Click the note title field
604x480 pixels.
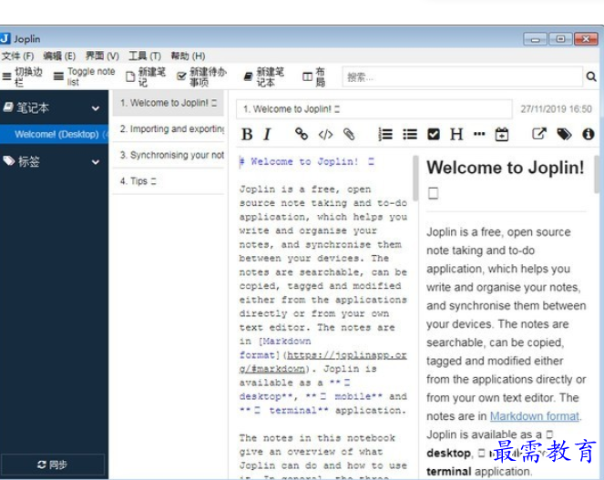point(374,109)
